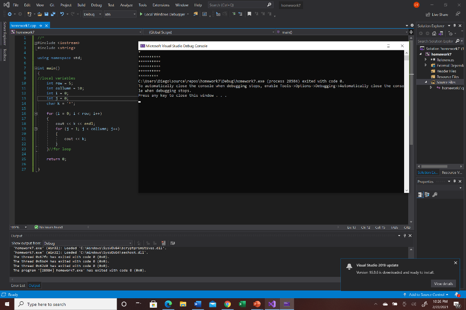Open Visual Studio Code from the taskbar

coord(271,304)
